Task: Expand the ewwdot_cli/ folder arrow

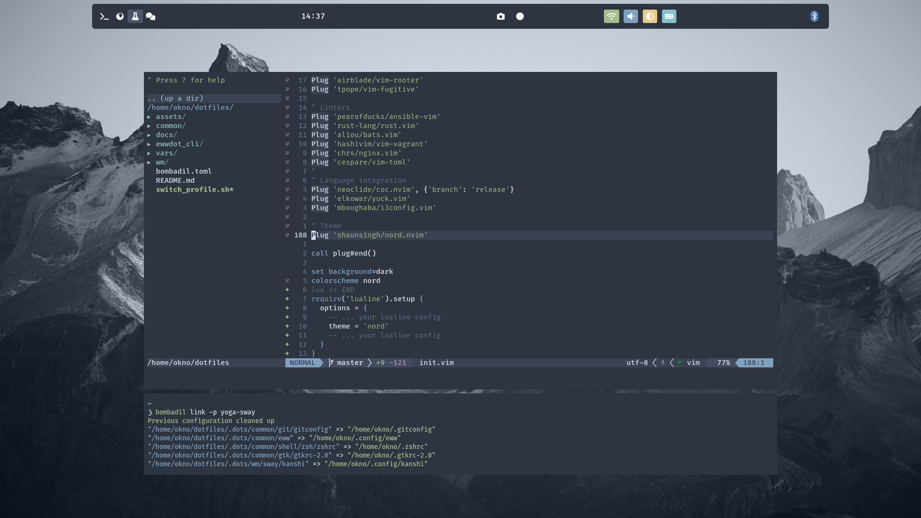Action: coord(149,144)
